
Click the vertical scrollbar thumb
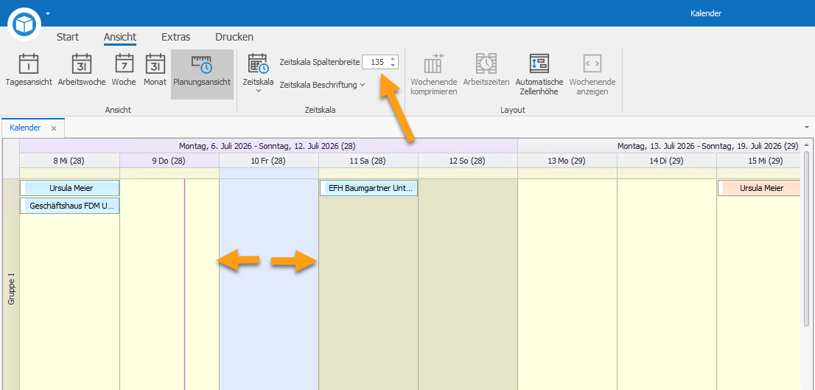(807, 239)
